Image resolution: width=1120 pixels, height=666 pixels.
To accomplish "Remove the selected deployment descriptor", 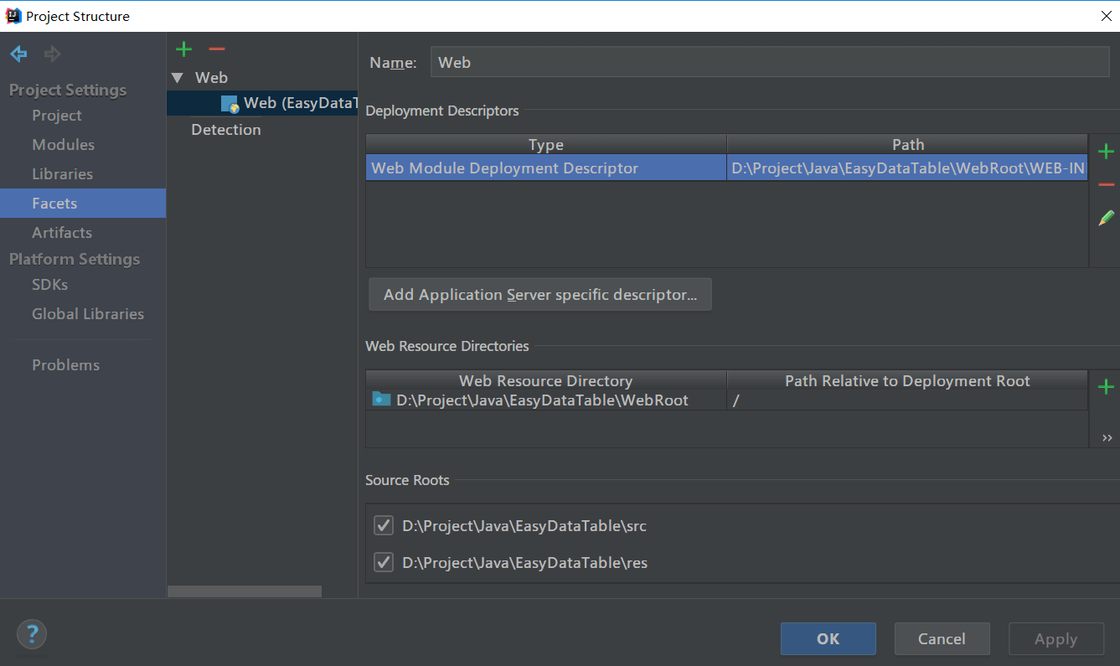I will pyautogui.click(x=1106, y=184).
